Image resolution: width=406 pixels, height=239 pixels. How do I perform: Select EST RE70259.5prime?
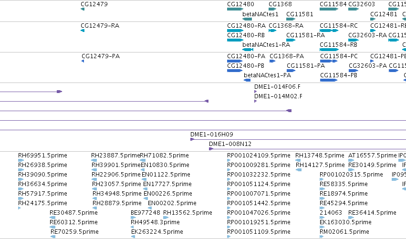(74, 232)
